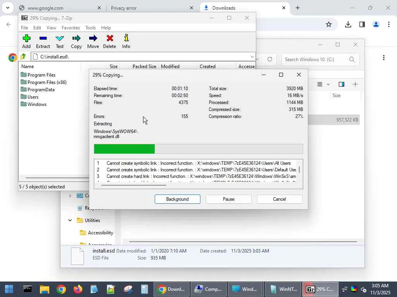Open Chrome's three-dot menu
Image resolution: width=397 pixels, height=297 pixels.
point(388,24)
